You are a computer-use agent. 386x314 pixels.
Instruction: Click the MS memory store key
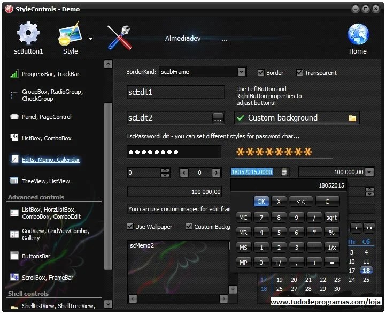[x=243, y=248]
